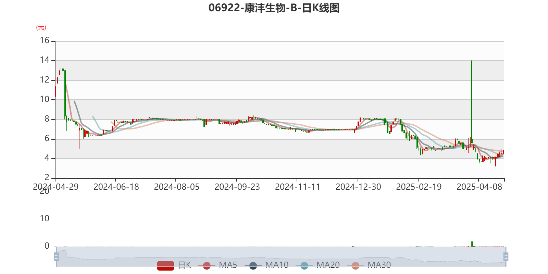The width and height of the screenshot is (548, 274).
Task: Toggle the MA30 legend line
Action: click(x=369, y=265)
